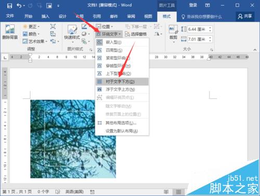The height and width of the screenshot is (196, 260).
Task: Click the Tell Me search box
Action: [202, 17]
